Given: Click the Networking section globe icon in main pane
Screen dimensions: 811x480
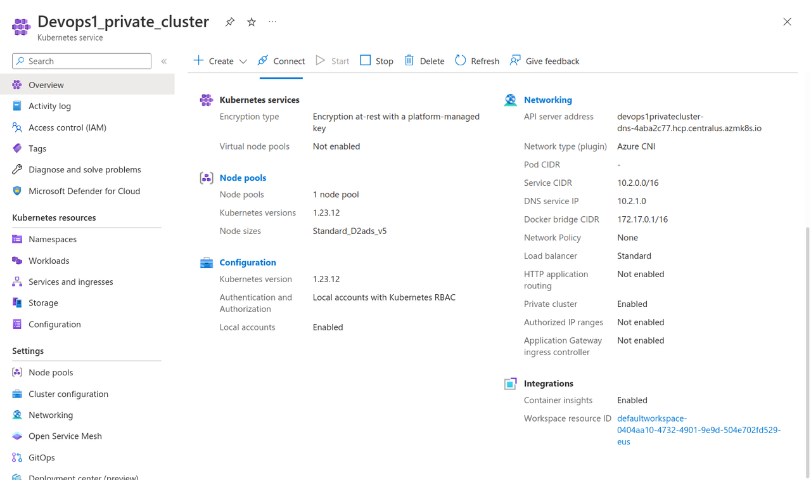Looking at the screenshot, I should click(510, 100).
